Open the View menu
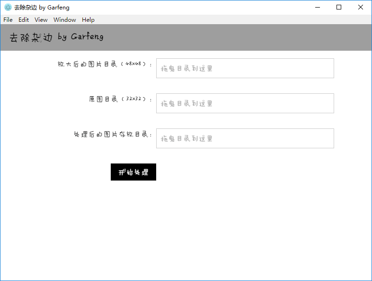Screen dimensions: 372x281 coord(41,20)
